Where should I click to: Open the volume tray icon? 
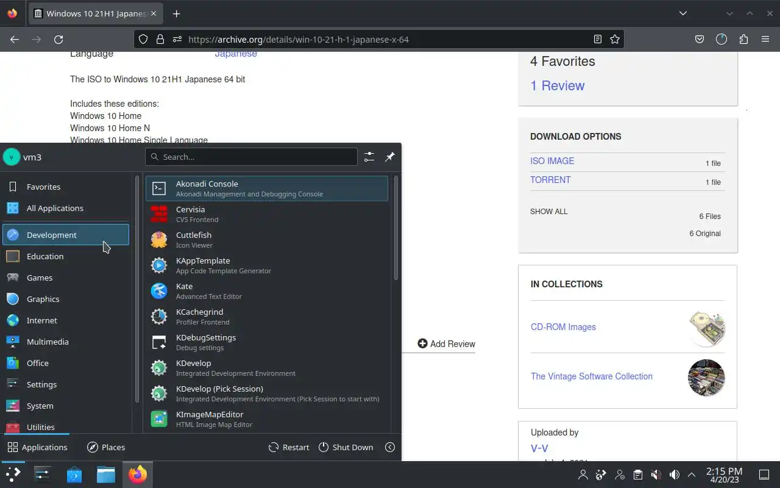(x=674, y=475)
